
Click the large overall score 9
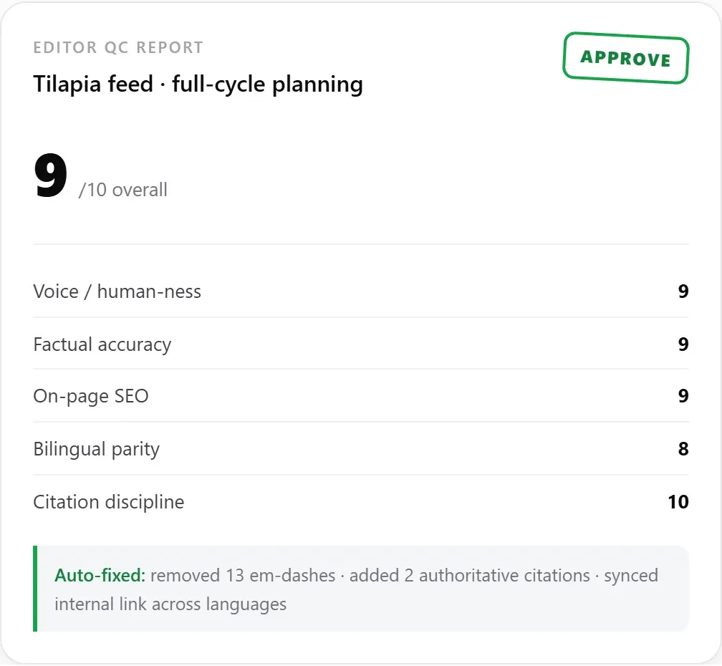pyautogui.click(x=50, y=175)
